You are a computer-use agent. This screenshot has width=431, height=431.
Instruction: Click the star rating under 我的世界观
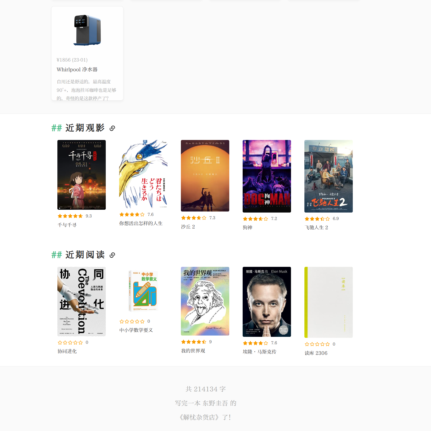pos(197,342)
